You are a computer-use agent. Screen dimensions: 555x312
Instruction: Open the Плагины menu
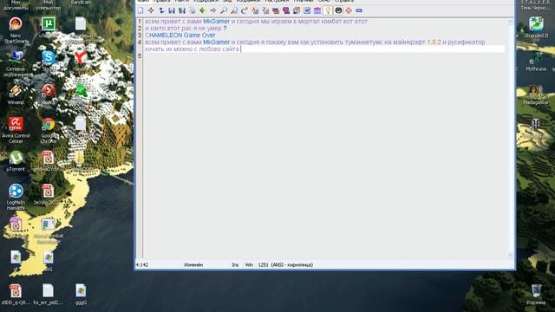(304, 1)
